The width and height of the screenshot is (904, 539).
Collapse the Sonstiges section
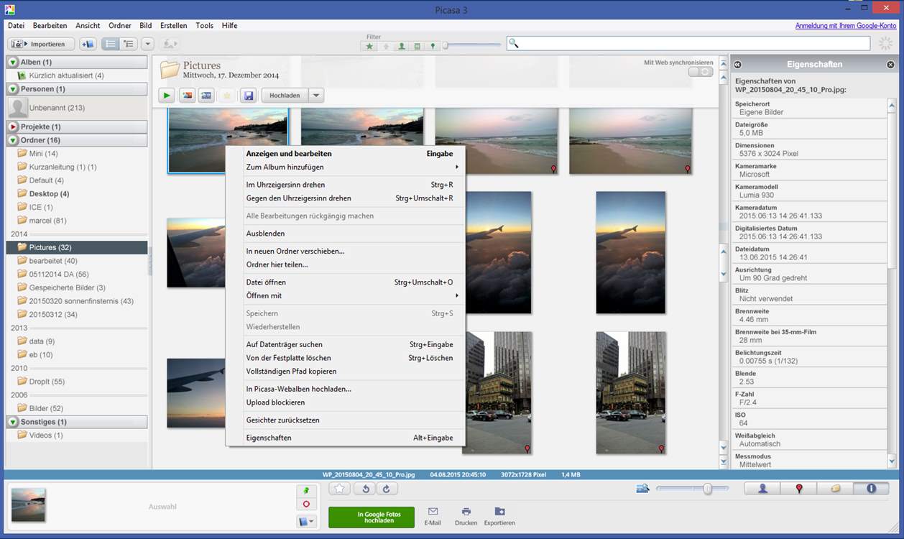click(x=13, y=422)
